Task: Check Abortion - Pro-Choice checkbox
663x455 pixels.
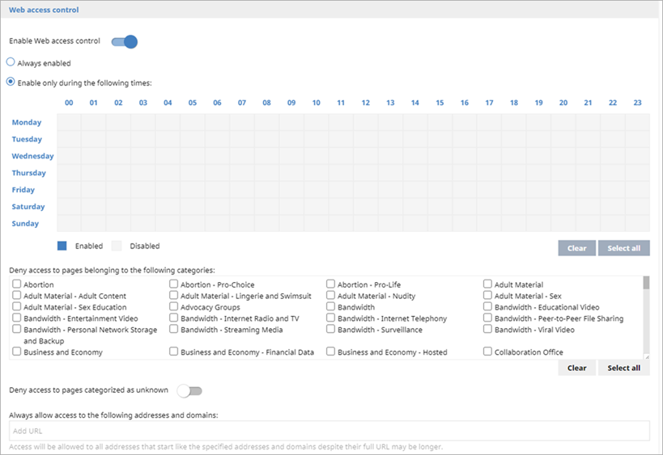Action: point(174,284)
